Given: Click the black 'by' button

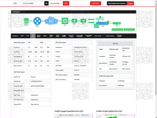Looking at the screenshot, I should click(x=46, y=3).
